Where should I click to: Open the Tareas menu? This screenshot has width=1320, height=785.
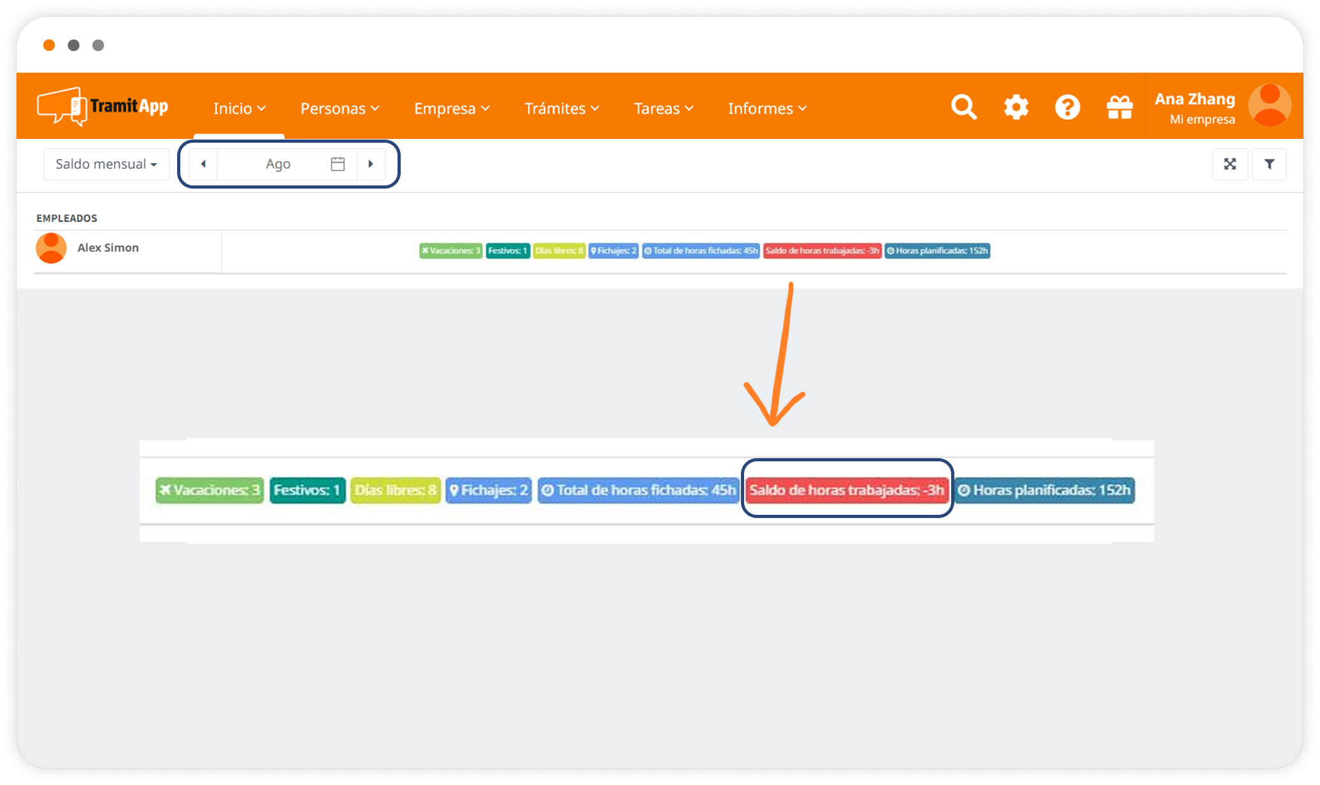pos(663,109)
